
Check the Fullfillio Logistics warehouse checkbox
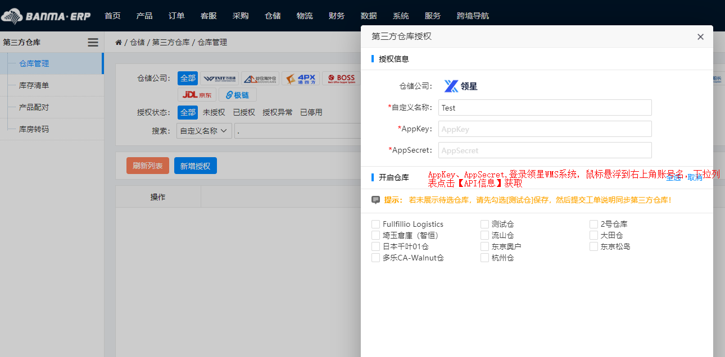376,225
